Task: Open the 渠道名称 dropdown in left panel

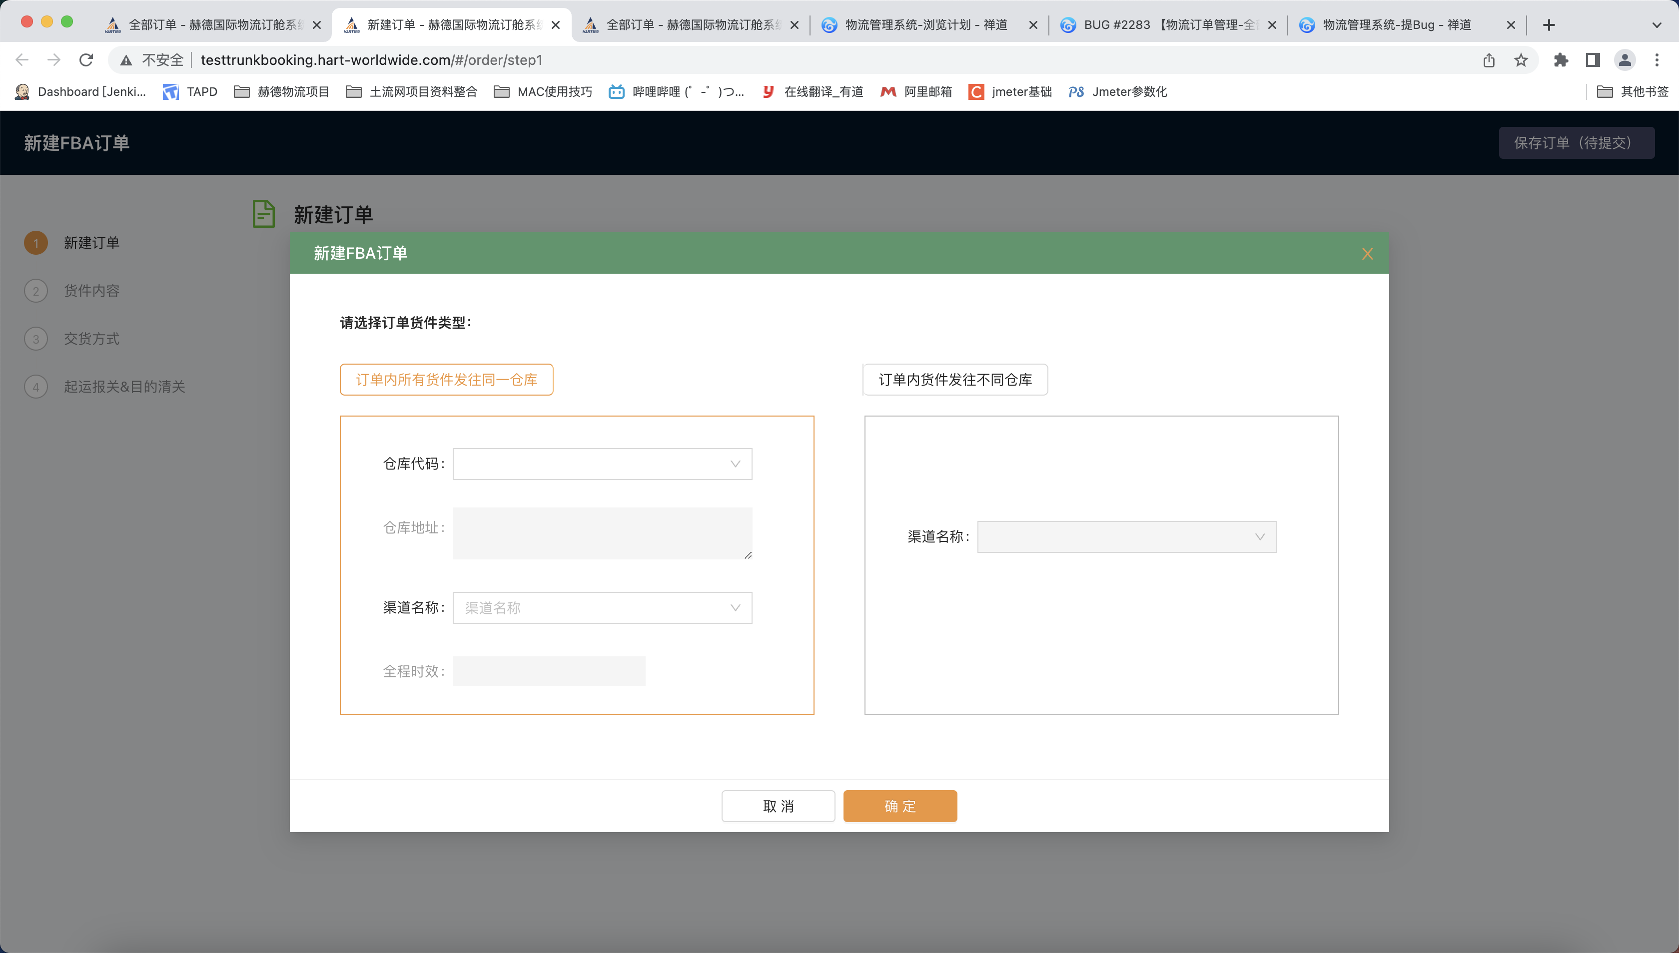Action: [x=602, y=608]
